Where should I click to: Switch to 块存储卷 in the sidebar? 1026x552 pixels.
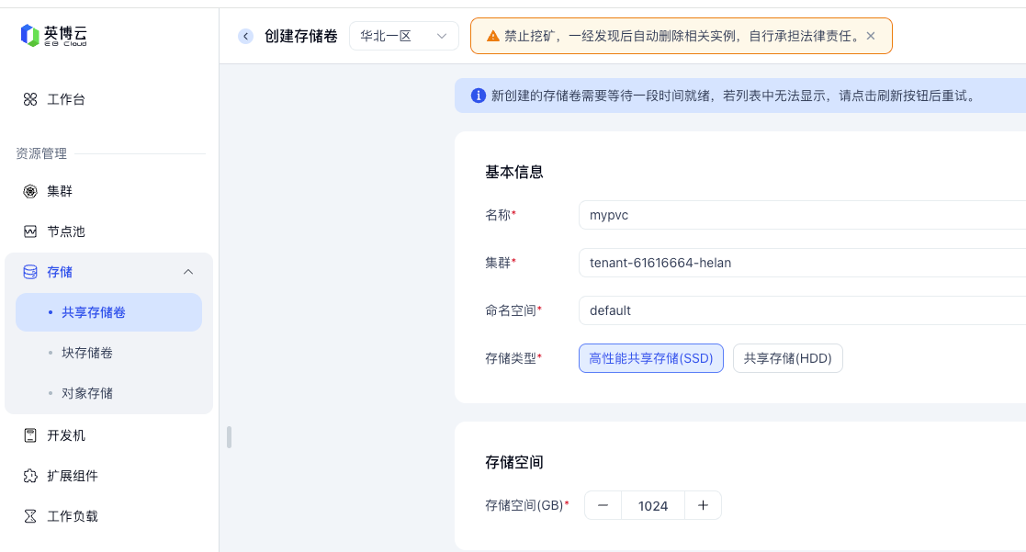click(87, 352)
